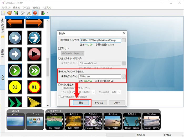Open DVD options wrench-disc icon
The image size is (184, 137).
point(22,13)
